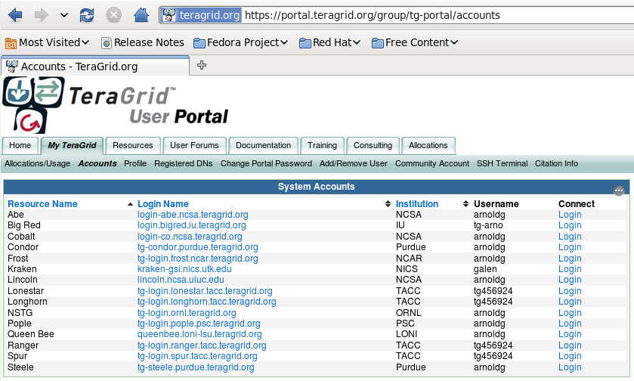The width and height of the screenshot is (634, 381).
Task: Click the teragrid.org site identity badge
Action: [201, 15]
